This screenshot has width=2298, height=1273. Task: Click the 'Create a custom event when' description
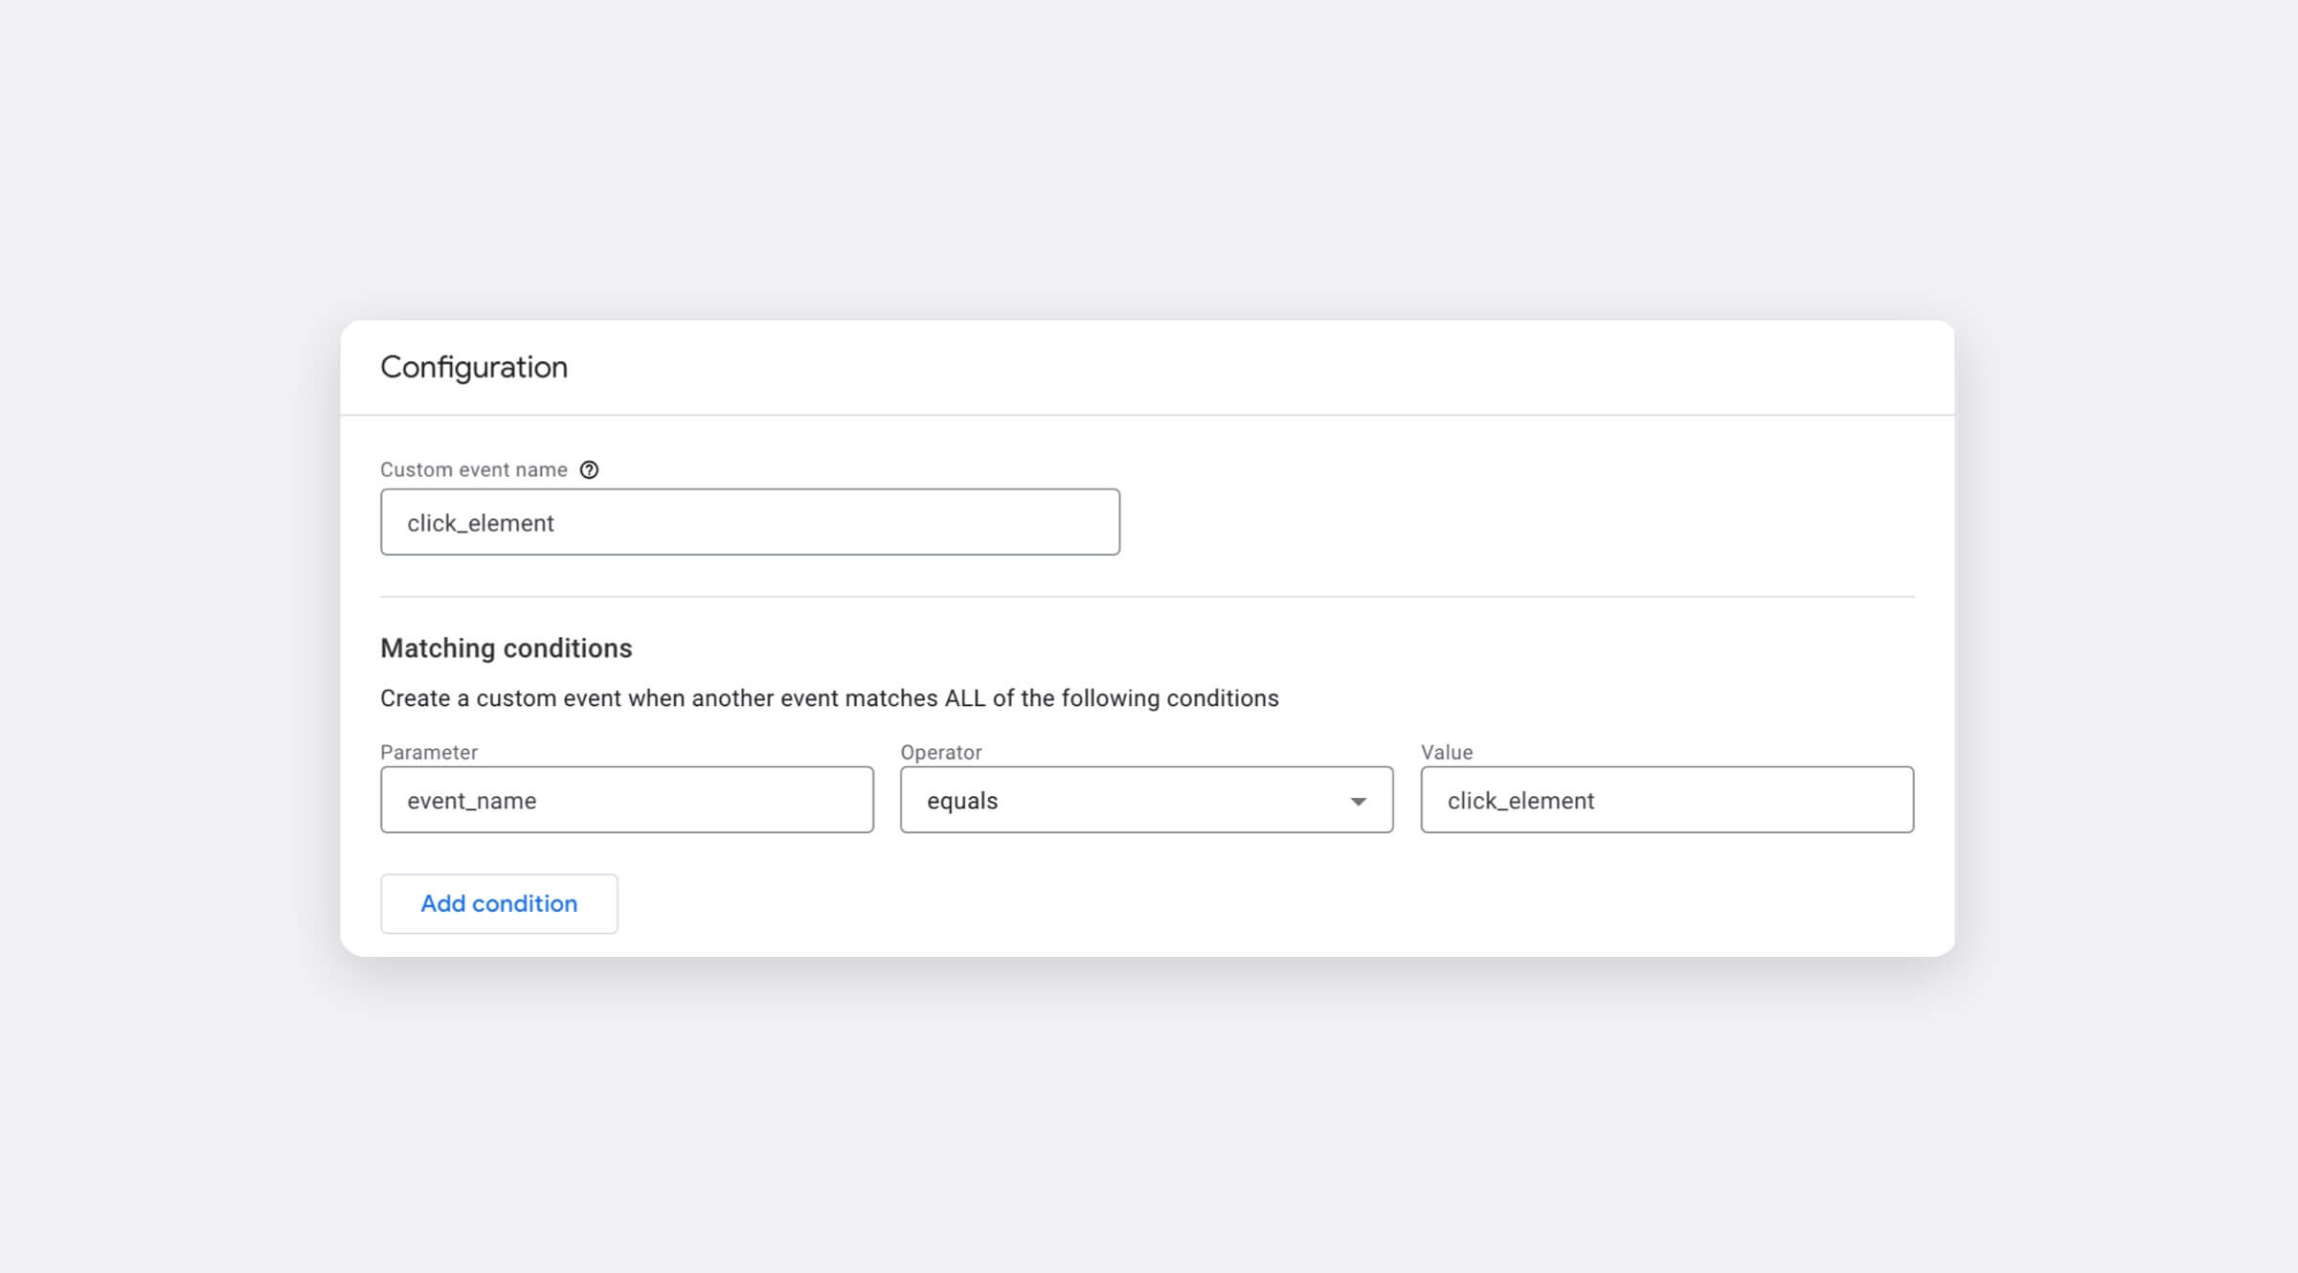click(x=829, y=698)
